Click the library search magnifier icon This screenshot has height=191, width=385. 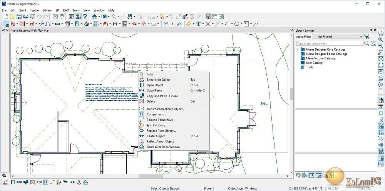[367, 43]
